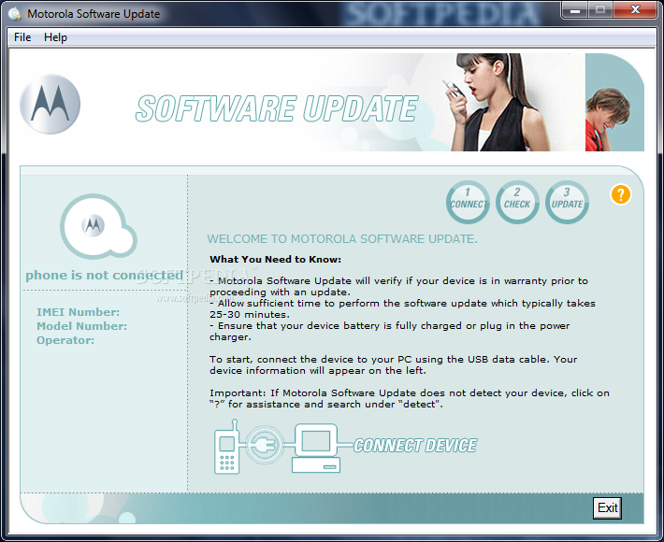The image size is (664, 542).
Task: Click the 'phone is not connected' status text
Action: point(104,276)
